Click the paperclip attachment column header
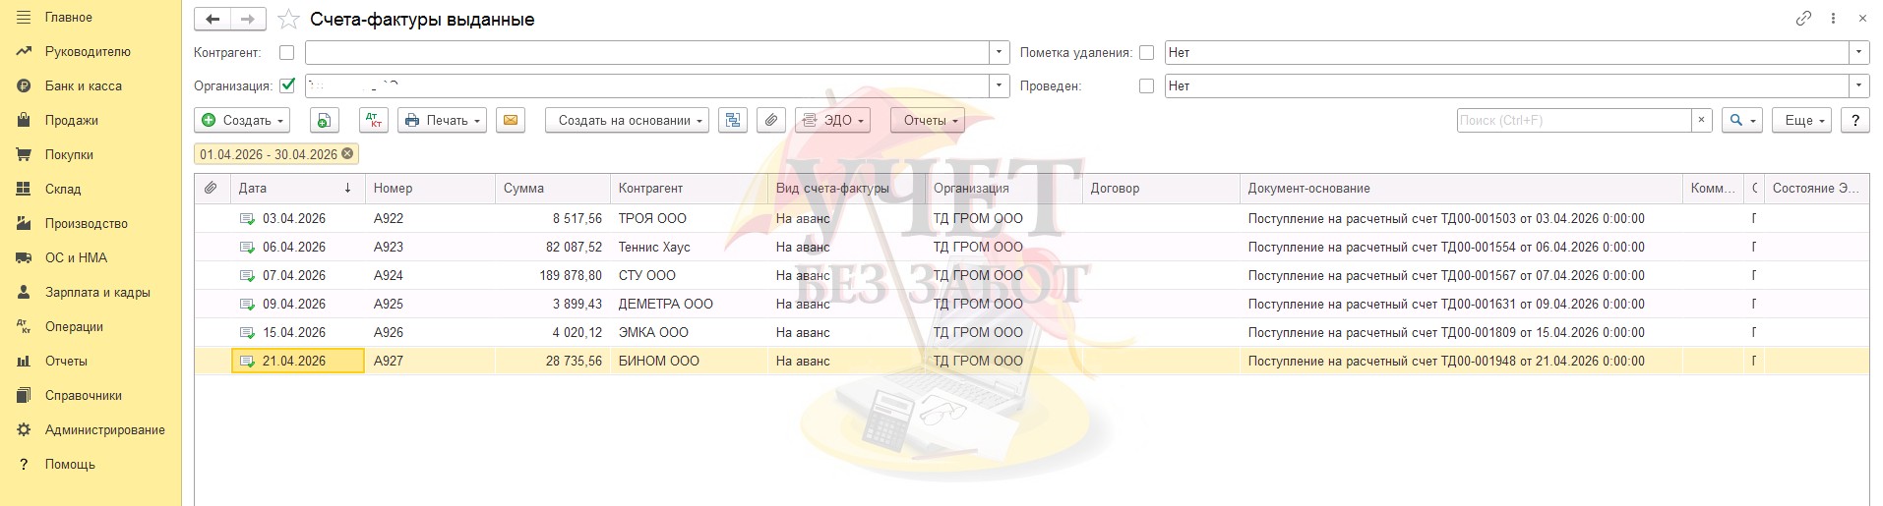 click(x=212, y=189)
